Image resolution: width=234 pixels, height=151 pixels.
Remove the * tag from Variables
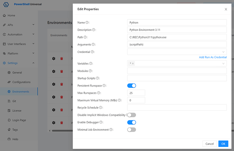(x=133, y=64)
